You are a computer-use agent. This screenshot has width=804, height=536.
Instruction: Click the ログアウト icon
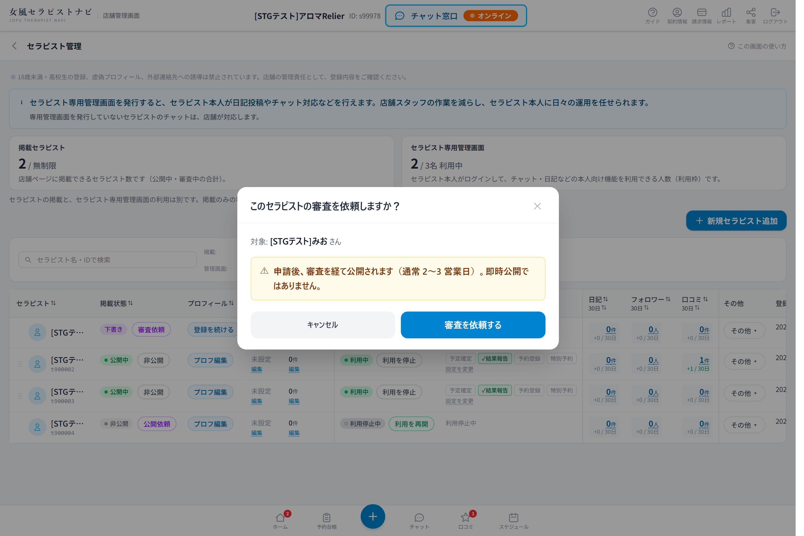775,16
